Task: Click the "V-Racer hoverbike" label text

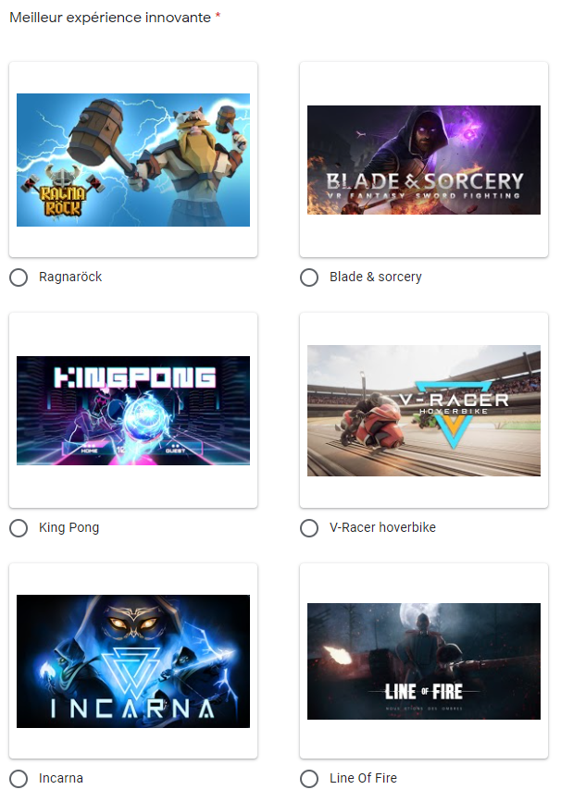Action: tap(382, 527)
